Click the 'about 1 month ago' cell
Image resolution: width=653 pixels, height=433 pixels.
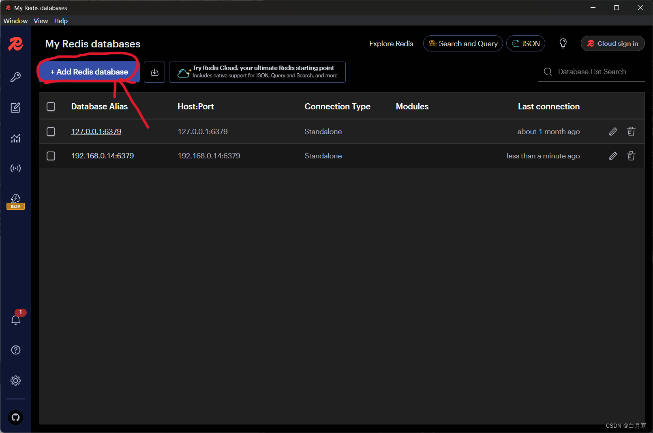[x=548, y=132]
